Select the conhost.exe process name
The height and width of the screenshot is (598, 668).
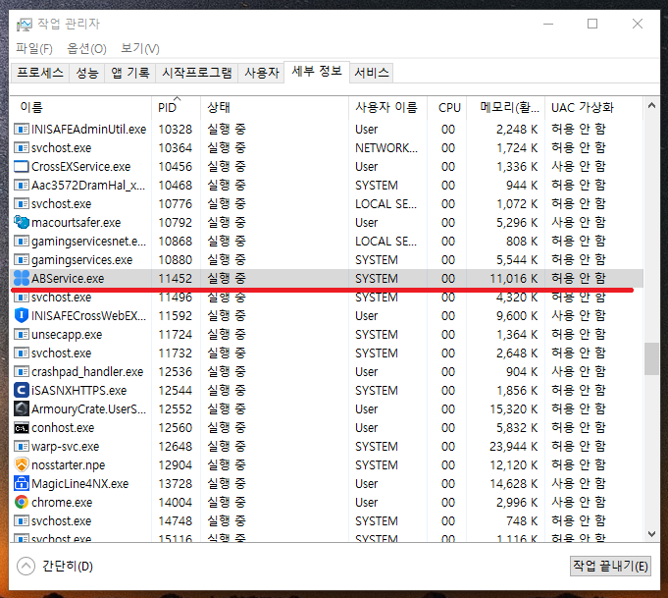[x=63, y=428]
